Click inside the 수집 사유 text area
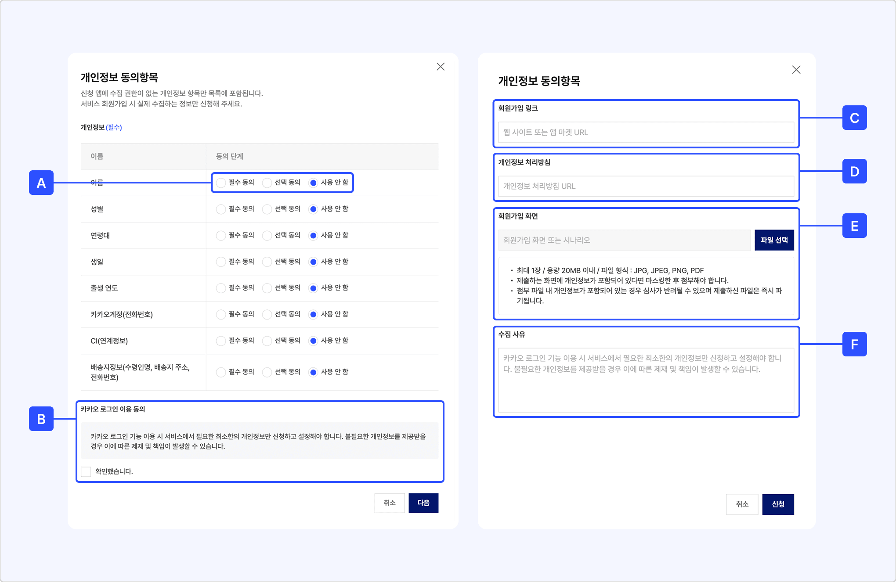Viewport: 896px width, 582px height. click(x=646, y=380)
